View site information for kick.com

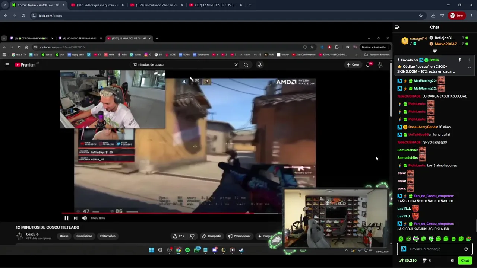click(x=34, y=16)
